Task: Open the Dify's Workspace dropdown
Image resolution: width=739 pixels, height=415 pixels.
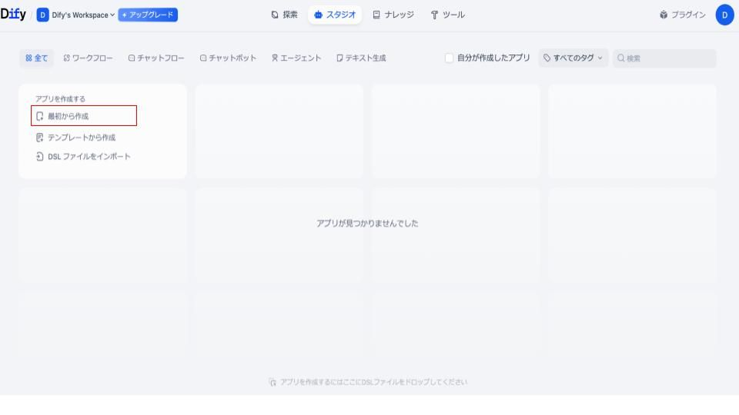Action: [x=75, y=15]
